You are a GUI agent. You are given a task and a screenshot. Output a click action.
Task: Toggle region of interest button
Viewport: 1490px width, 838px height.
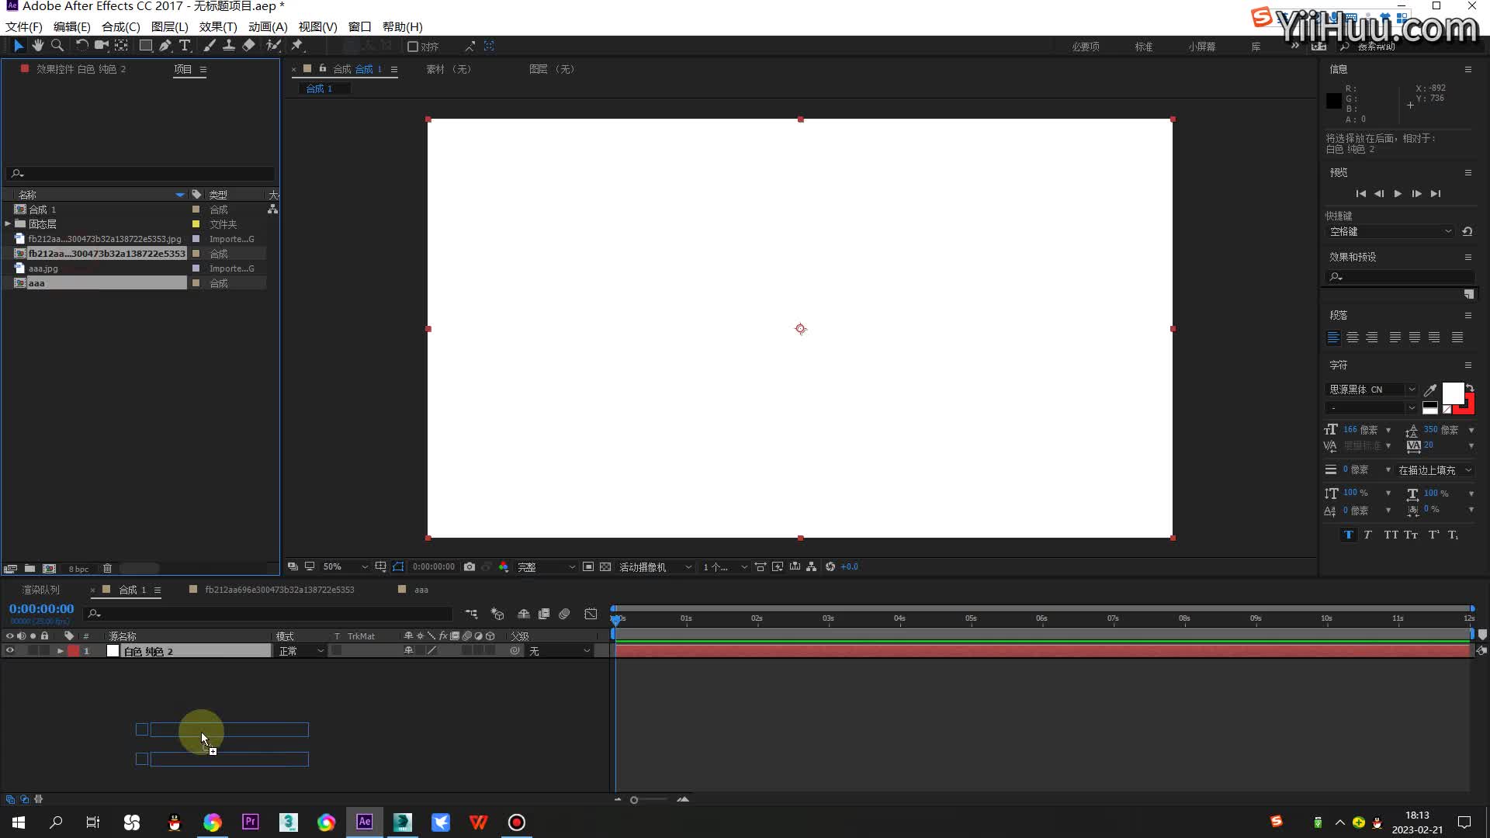[x=588, y=567]
